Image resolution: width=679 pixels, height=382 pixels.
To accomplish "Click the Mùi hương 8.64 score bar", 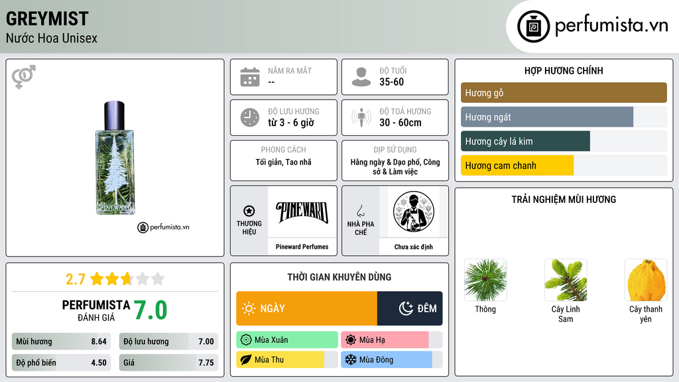I will point(62,342).
